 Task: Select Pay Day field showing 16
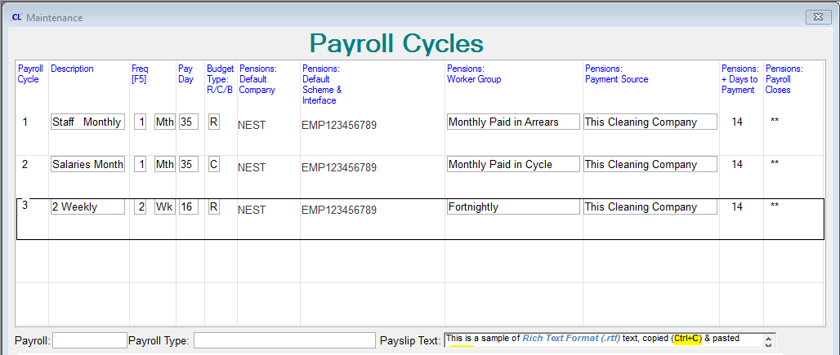(189, 206)
